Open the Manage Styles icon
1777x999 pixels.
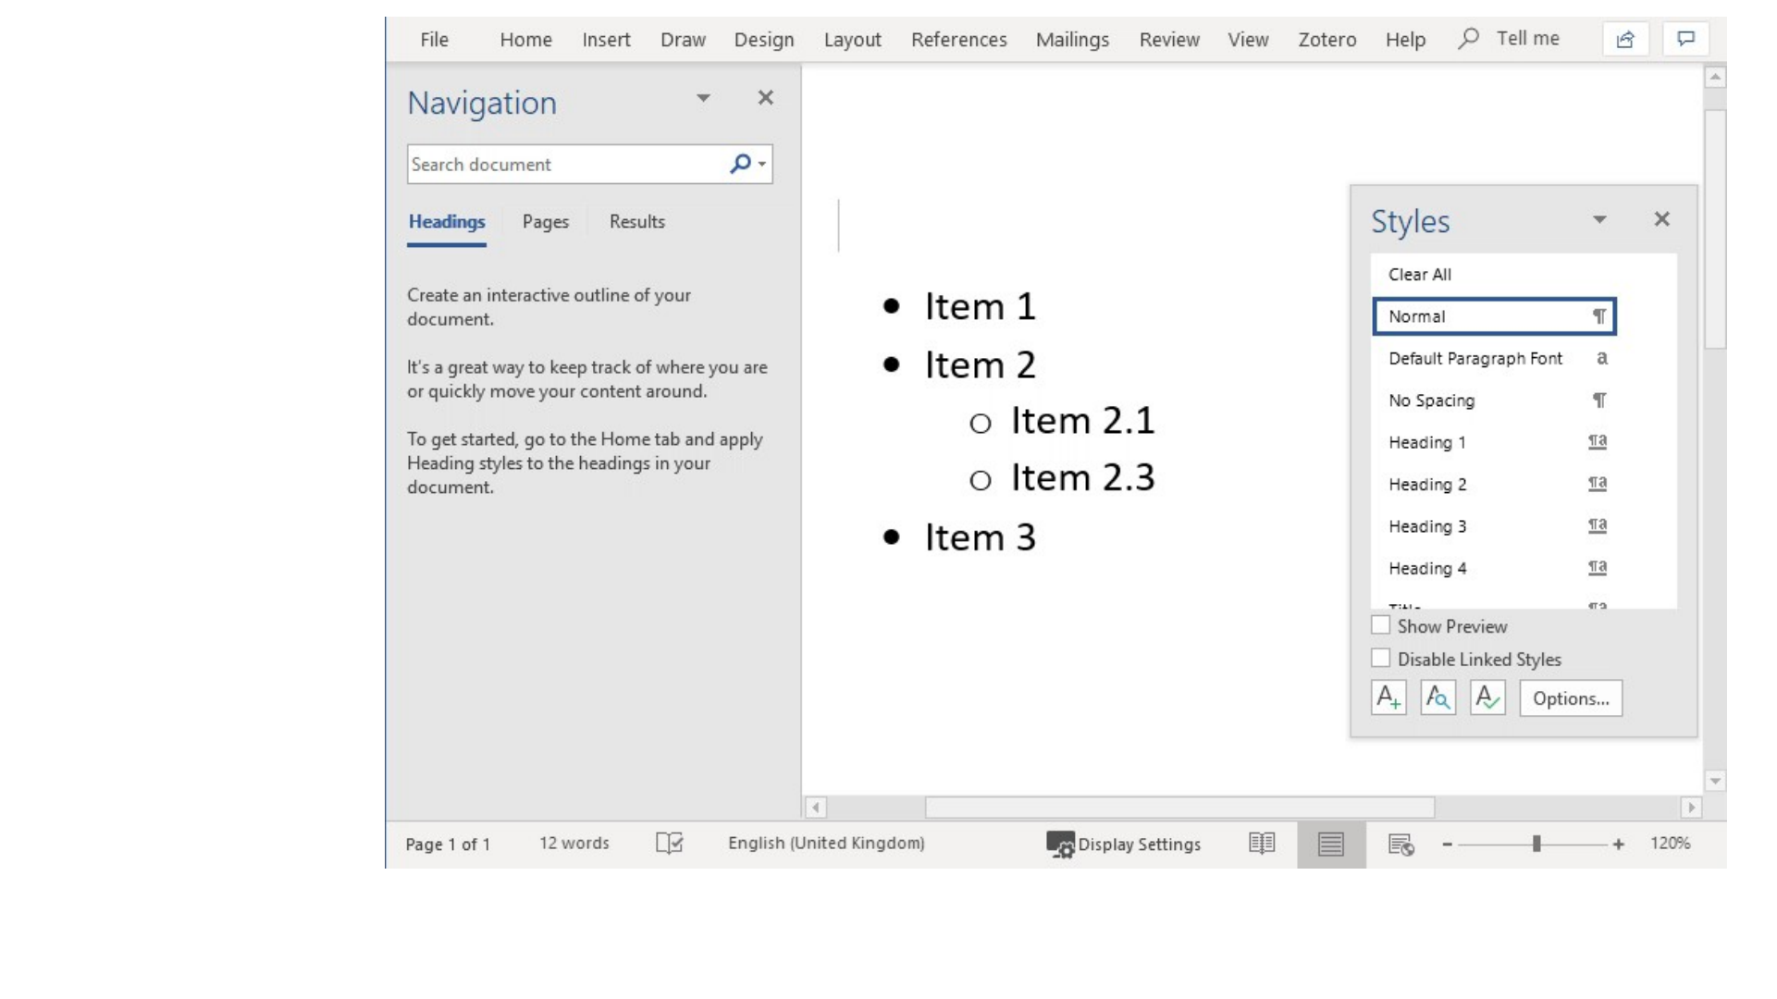click(x=1487, y=697)
